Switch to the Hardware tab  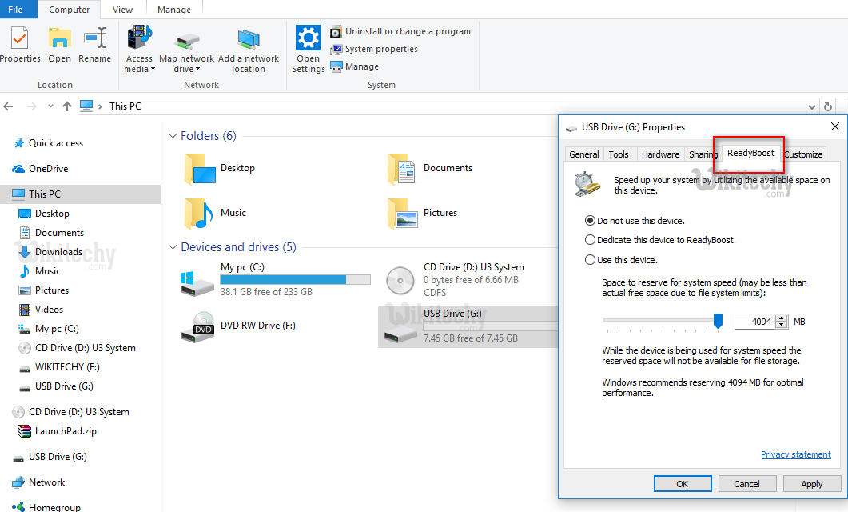tap(660, 154)
